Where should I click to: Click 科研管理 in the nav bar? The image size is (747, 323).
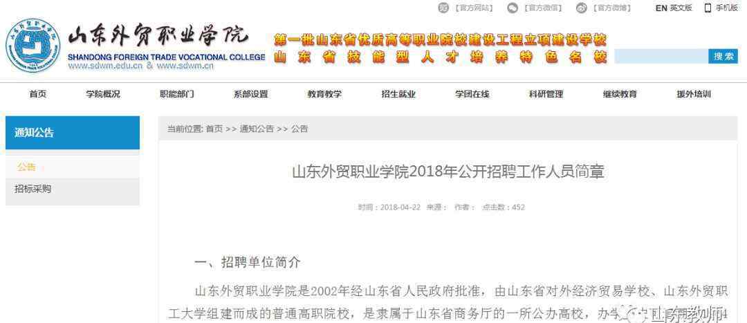tap(546, 94)
